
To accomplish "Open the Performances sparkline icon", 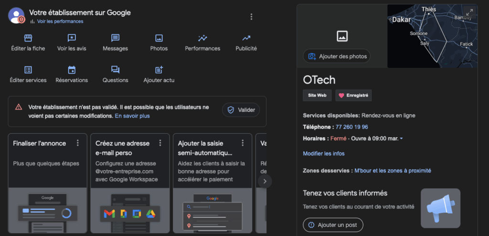I will coord(202,38).
